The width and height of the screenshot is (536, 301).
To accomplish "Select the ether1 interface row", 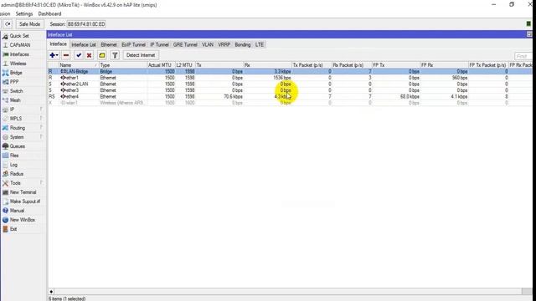I will coord(290,78).
